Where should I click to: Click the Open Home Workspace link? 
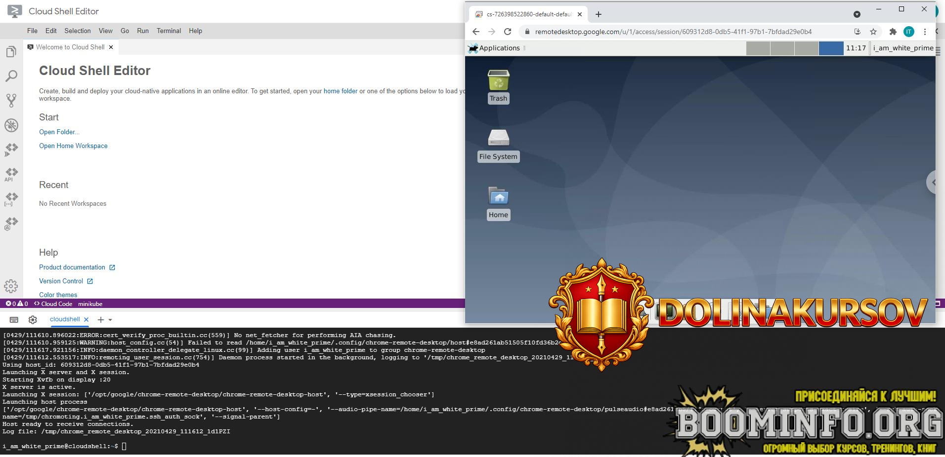73,146
